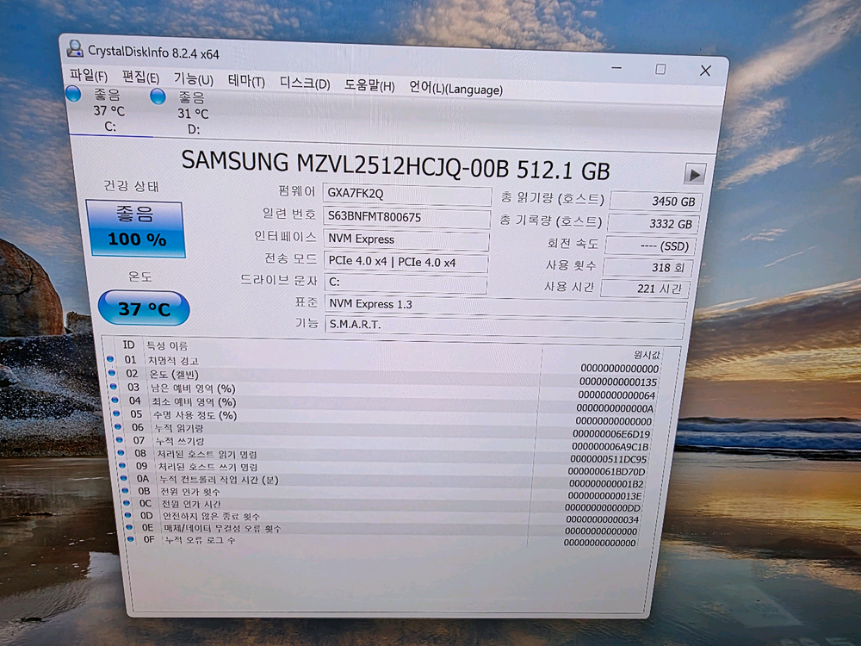The width and height of the screenshot is (861, 646).
Task: Click the interface field NVM Express
Action: (x=406, y=239)
